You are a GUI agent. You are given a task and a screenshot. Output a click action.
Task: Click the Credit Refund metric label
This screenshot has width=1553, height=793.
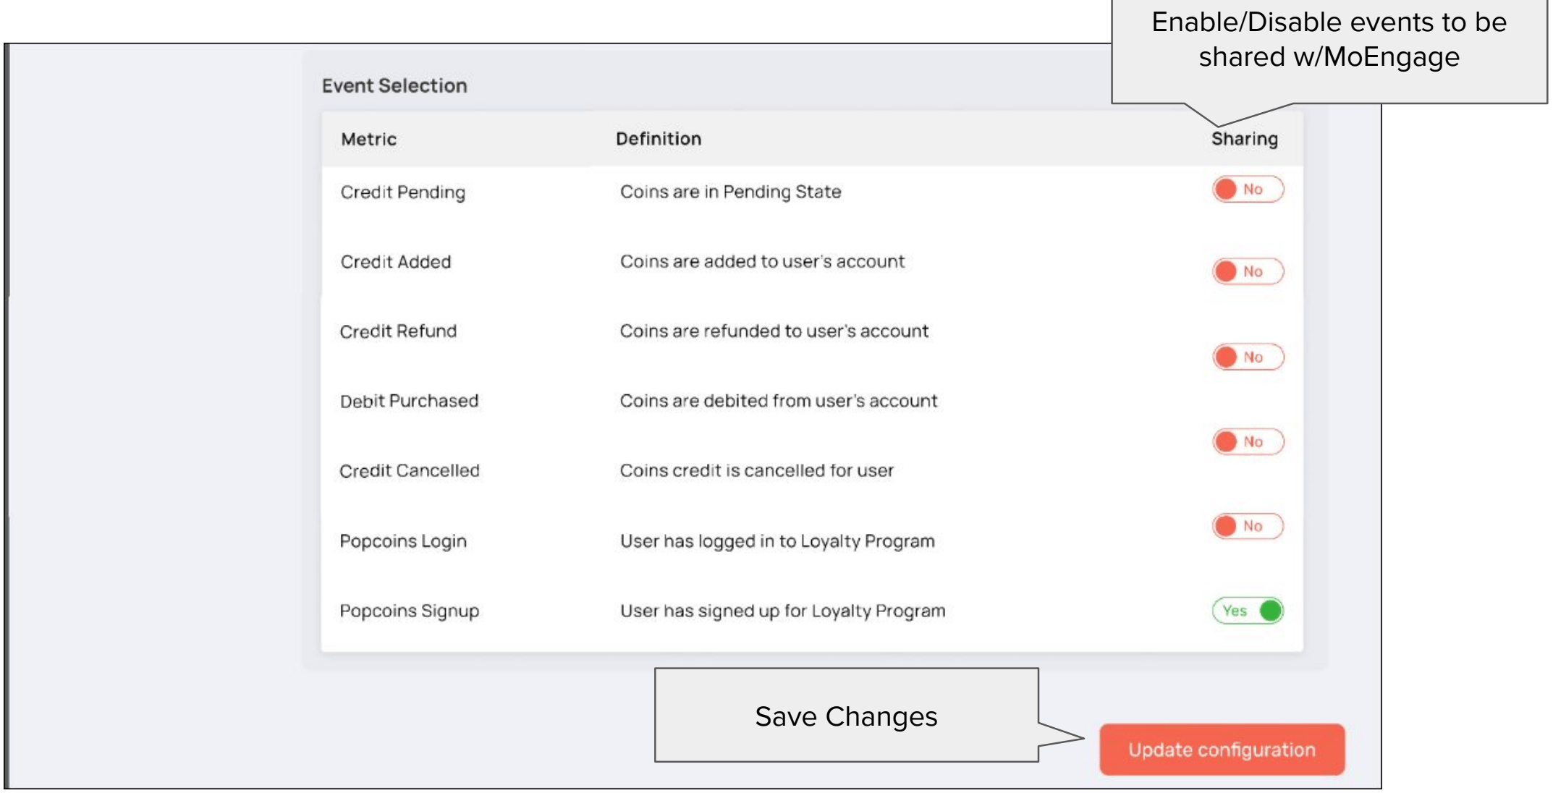click(398, 331)
